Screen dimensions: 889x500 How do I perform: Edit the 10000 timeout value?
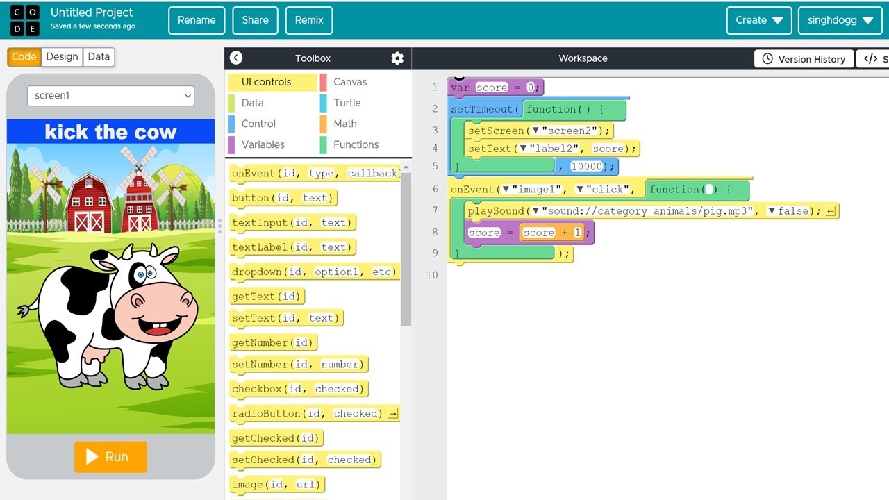coord(586,167)
